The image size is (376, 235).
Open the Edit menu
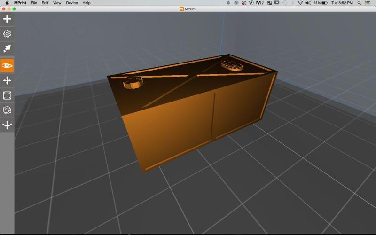pos(45,3)
